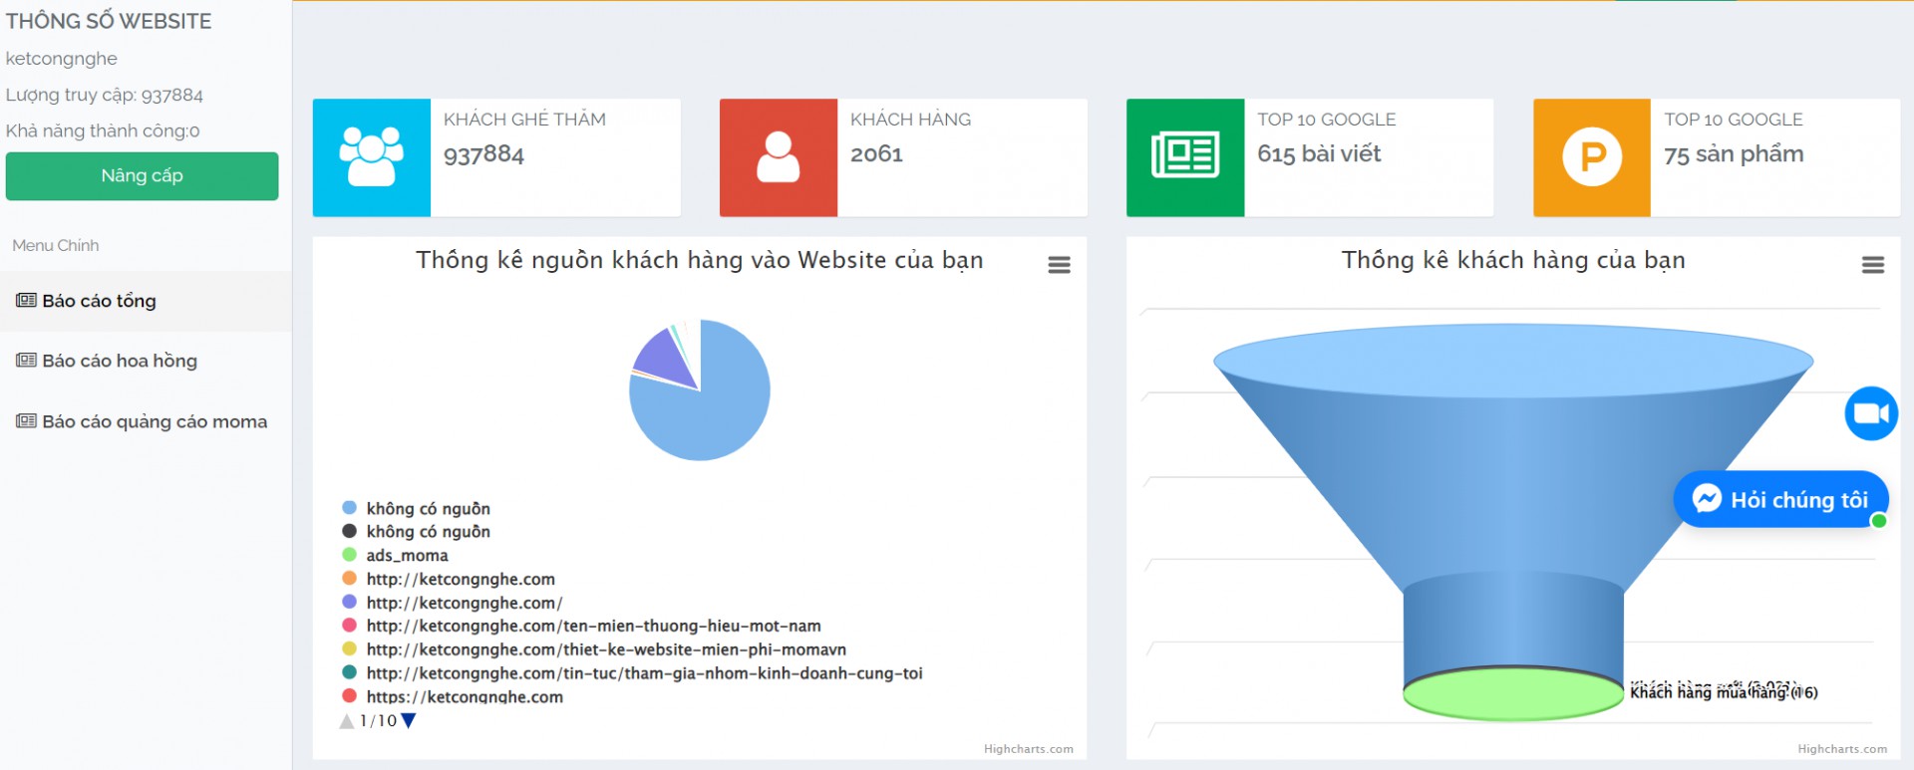The height and width of the screenshot is (770, 1914).
Task: Open funnel chart hamburger context menu
Action: (1872, 265)
